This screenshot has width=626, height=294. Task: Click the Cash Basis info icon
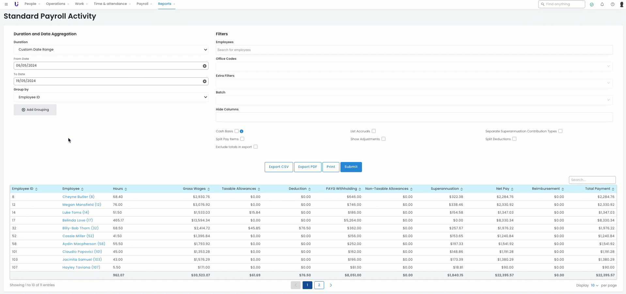point(242,131)
